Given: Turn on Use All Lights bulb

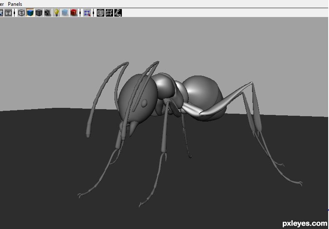Looking at the screenshot, I should pos(57,13).
